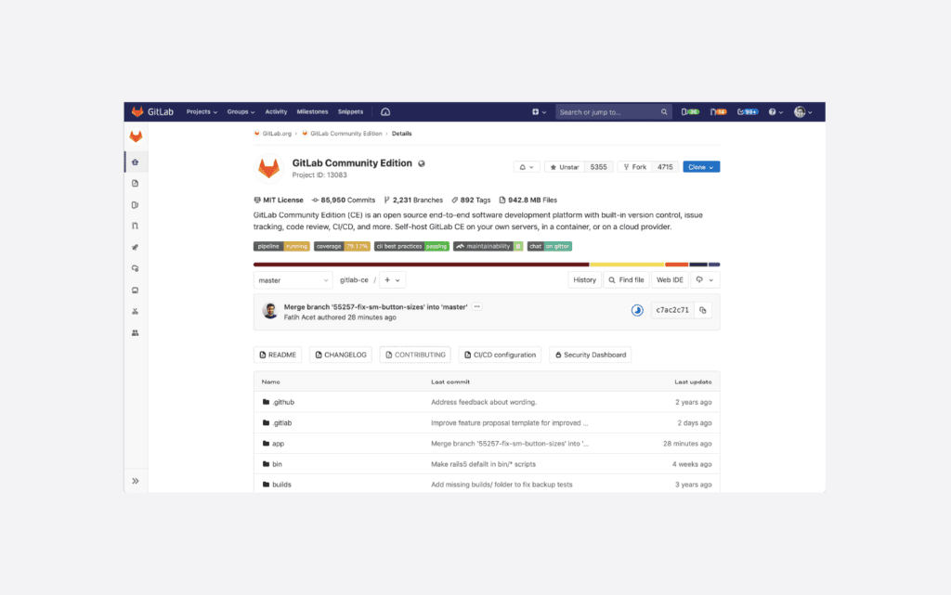Open the star count 5355

point(599,167)
